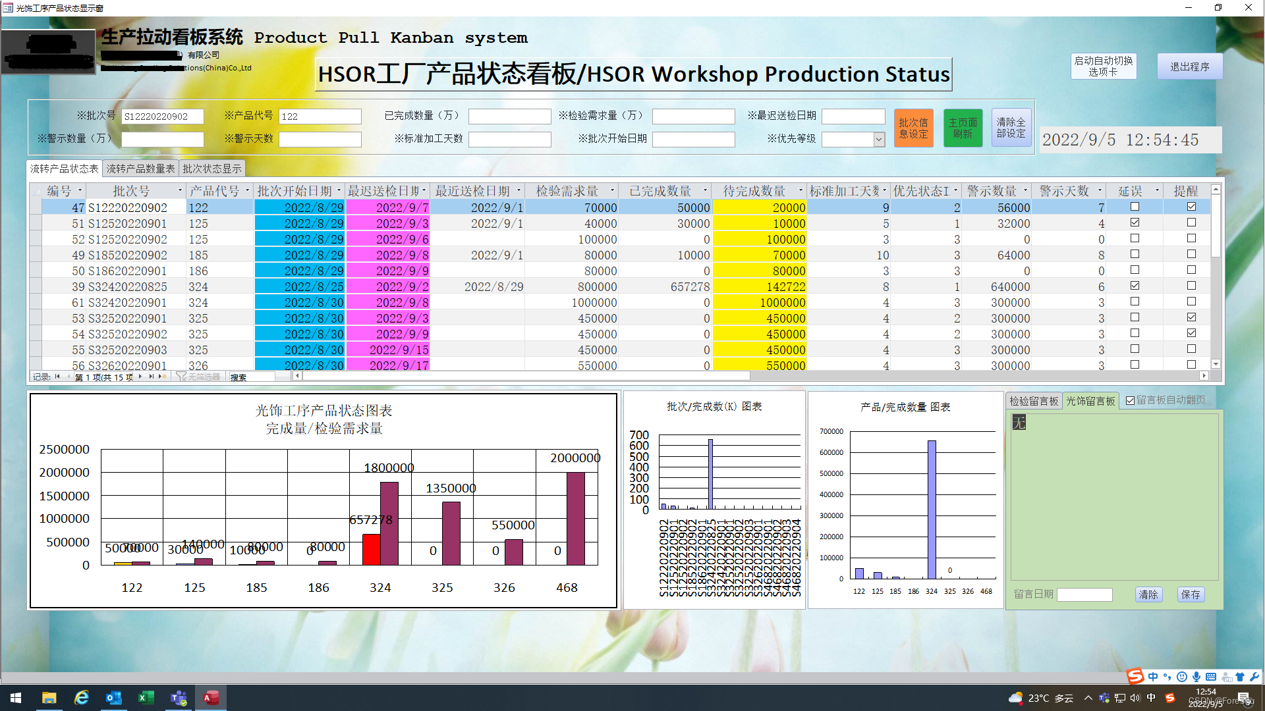Toggle Chinese/English mode on Sogou floating bar
This screenshot has width=1265, height=711.
click(1152, 677)
